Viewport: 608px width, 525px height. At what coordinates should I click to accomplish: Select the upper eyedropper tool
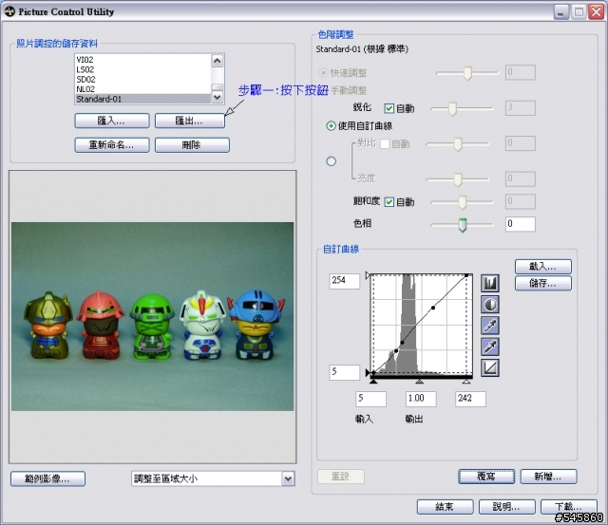pos(490,326)
